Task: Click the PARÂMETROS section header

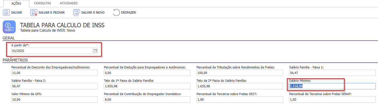Action: [x=15, y=60]
